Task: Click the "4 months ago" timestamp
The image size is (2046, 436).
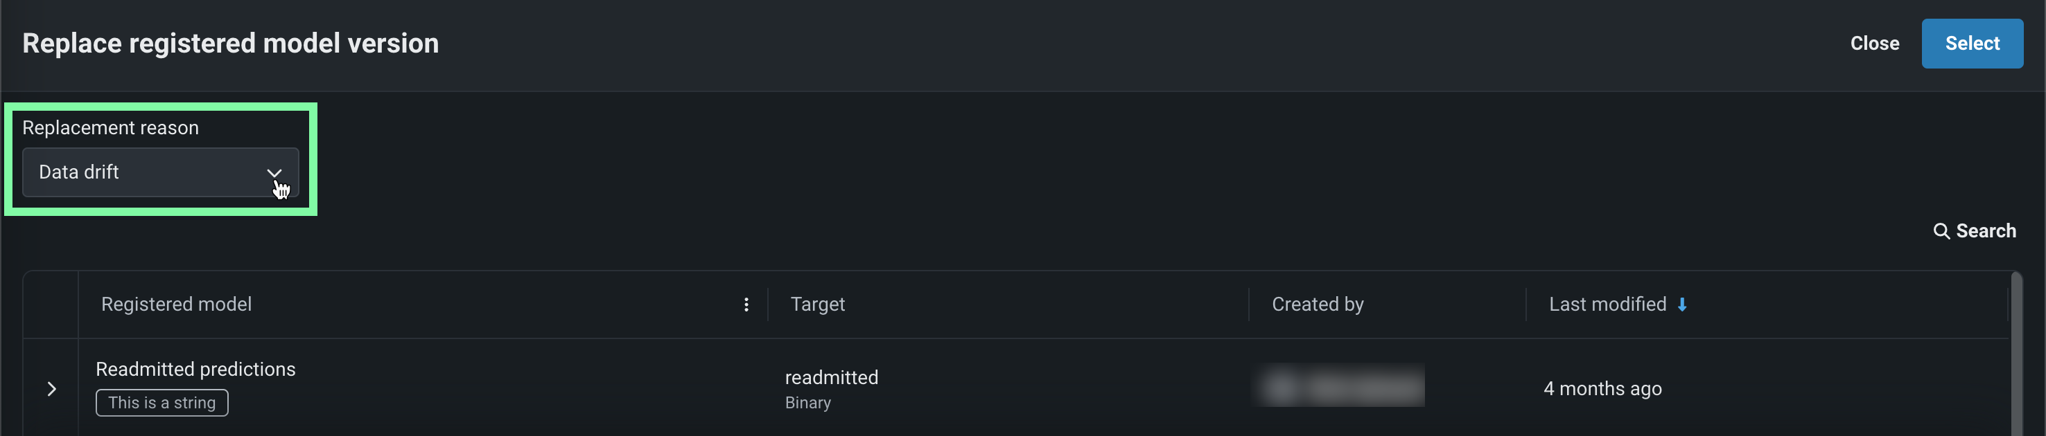Action: (x=1602, y=388)
